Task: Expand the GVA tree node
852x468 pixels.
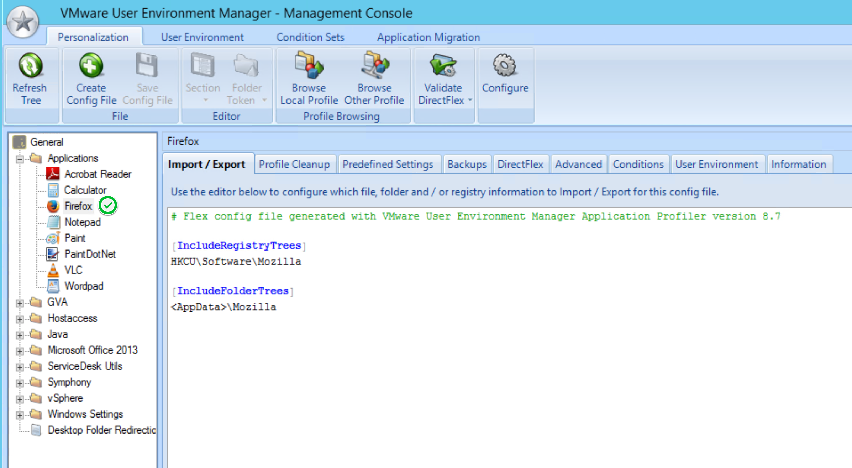Action: click(x=20, y=303)
